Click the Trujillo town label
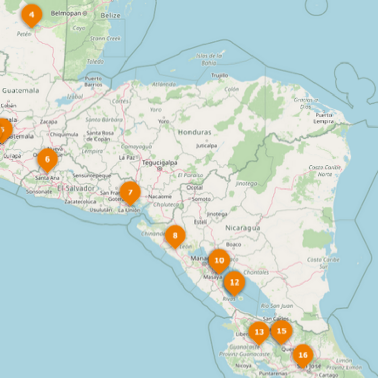This screenshot has height=378, width=378. (219, 76)
